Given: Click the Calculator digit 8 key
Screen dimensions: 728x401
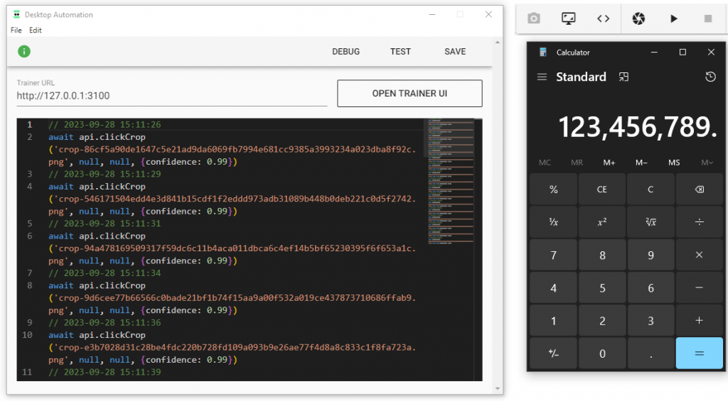Looking at the screenshot, I should tap(602, 255).
